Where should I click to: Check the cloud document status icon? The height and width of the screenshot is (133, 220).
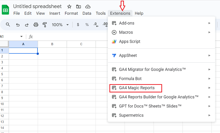(x=88, y=6)
